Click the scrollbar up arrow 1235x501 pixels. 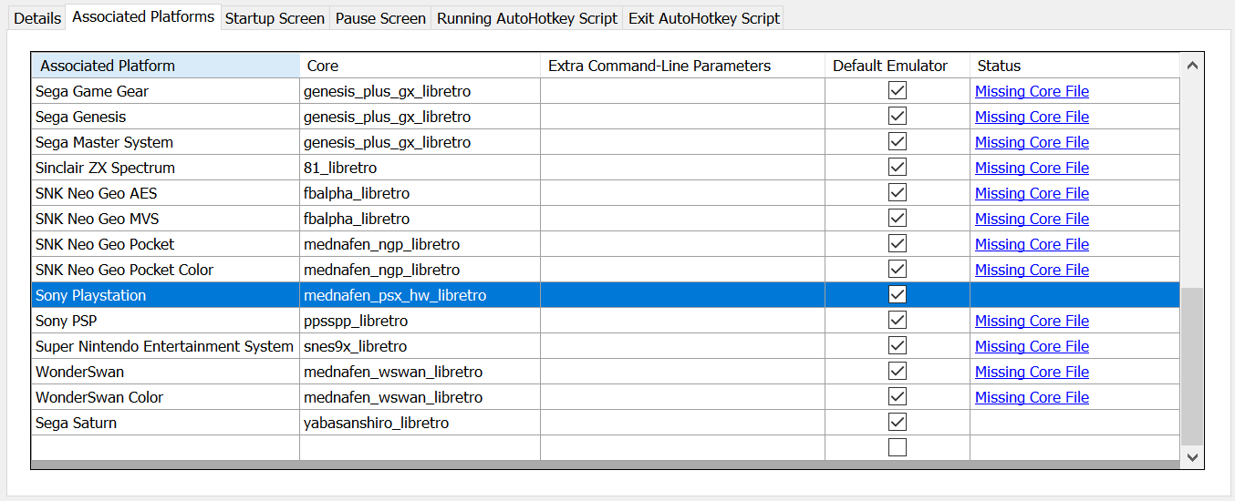(1191, 66)
